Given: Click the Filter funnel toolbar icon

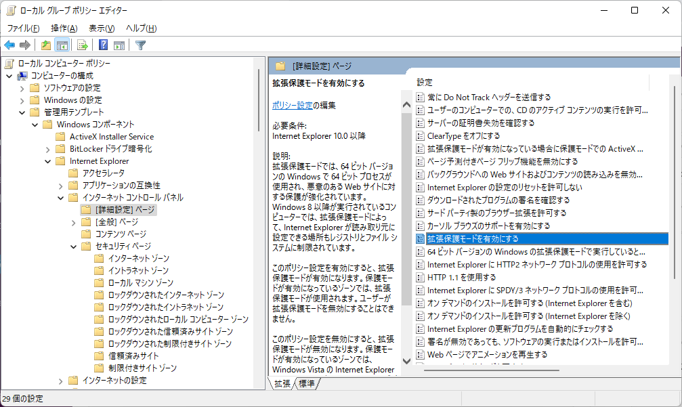Looking at the screenshot, I should (140, 45).
